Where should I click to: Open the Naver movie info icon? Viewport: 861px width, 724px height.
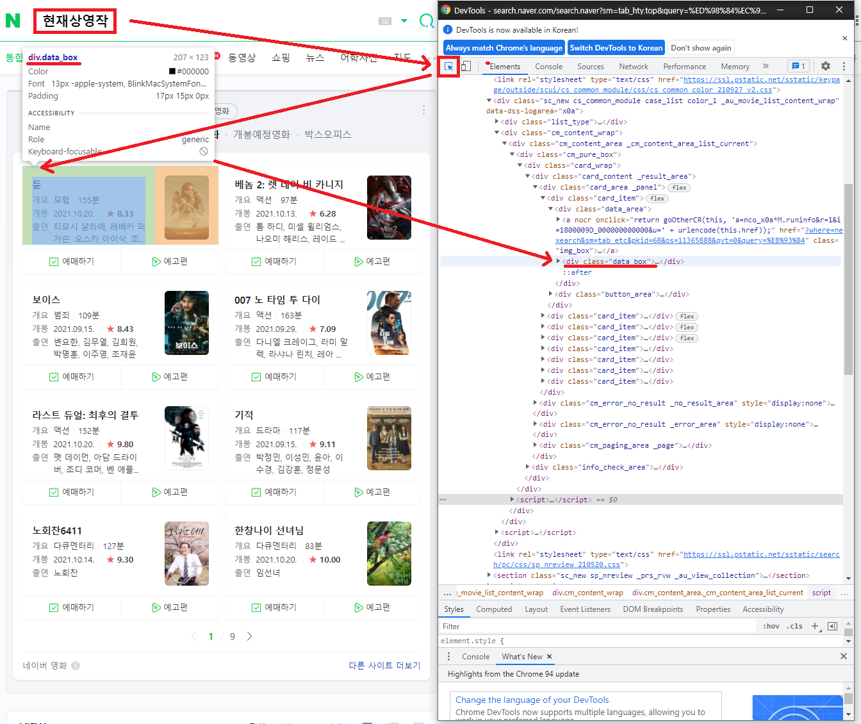[x=76, y=666]
